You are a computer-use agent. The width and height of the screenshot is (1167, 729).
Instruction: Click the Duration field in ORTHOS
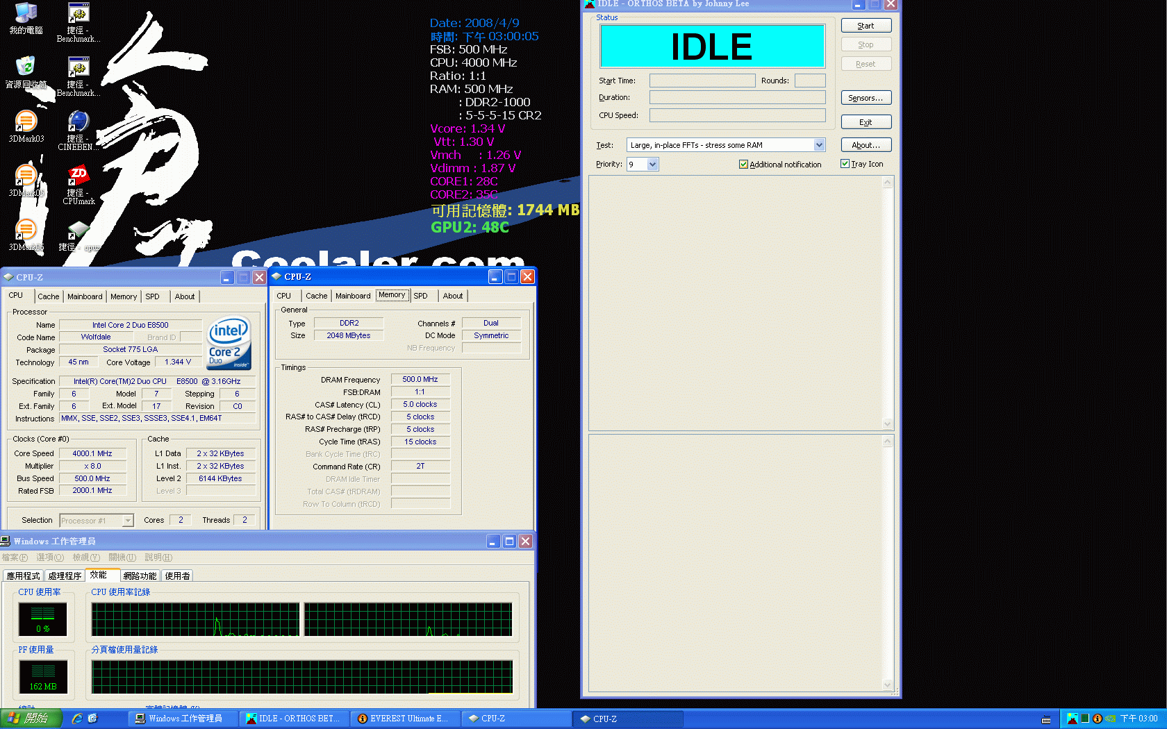click(x=738, y=97)
